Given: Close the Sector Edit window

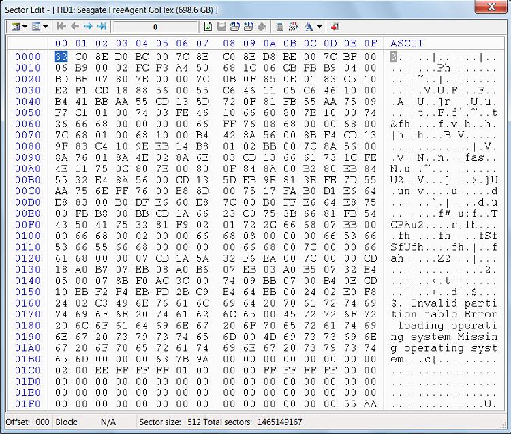Looking at the screenshot, I should click(x=491, y=7).
